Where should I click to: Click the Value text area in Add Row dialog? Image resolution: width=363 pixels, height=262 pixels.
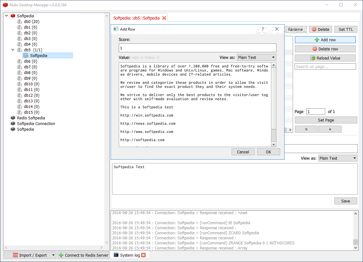(x=195, y=105)
